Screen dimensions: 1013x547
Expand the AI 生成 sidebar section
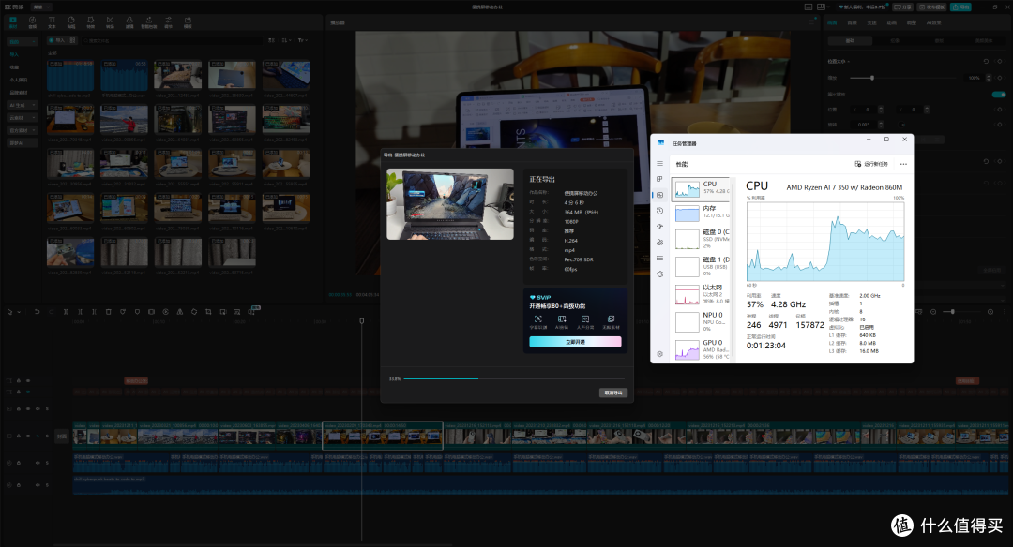[23, 105]
